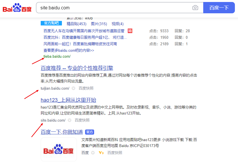Open the hao123_上网从这里开始 result title

[x=68, y=100]
